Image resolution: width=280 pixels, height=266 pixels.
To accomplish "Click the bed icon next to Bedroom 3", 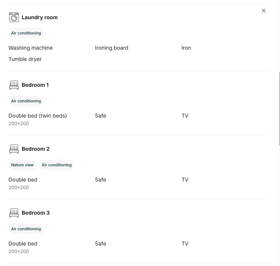I will [x=14, y=213].
